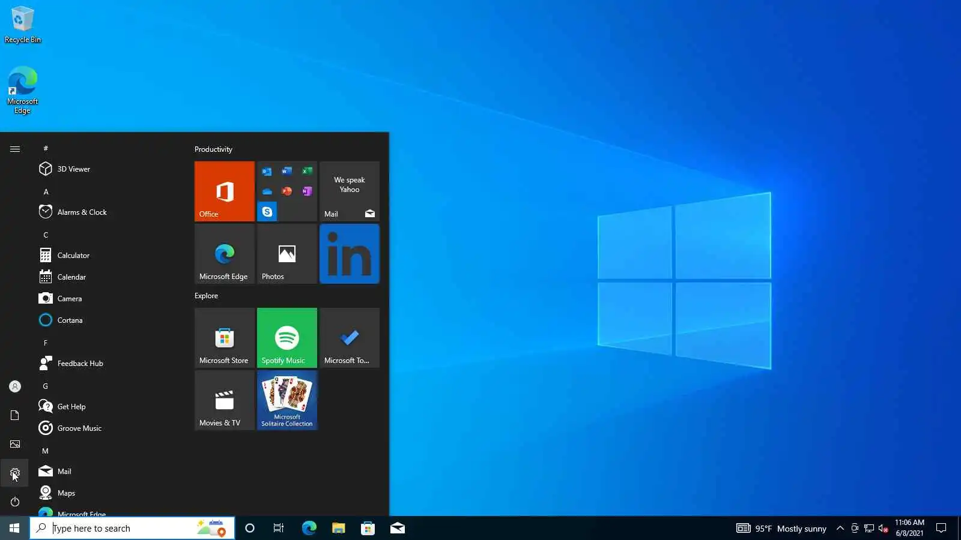This screenshot has width=961, height=540.
Task: Click the Explore group title
Action: coord(206,296)
